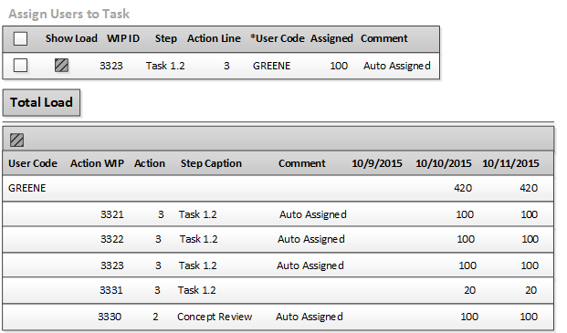Screen dimensions: 567x333
Task: Click the Show Load icon for WIP 3323
Action: click(x=61, y=66)
